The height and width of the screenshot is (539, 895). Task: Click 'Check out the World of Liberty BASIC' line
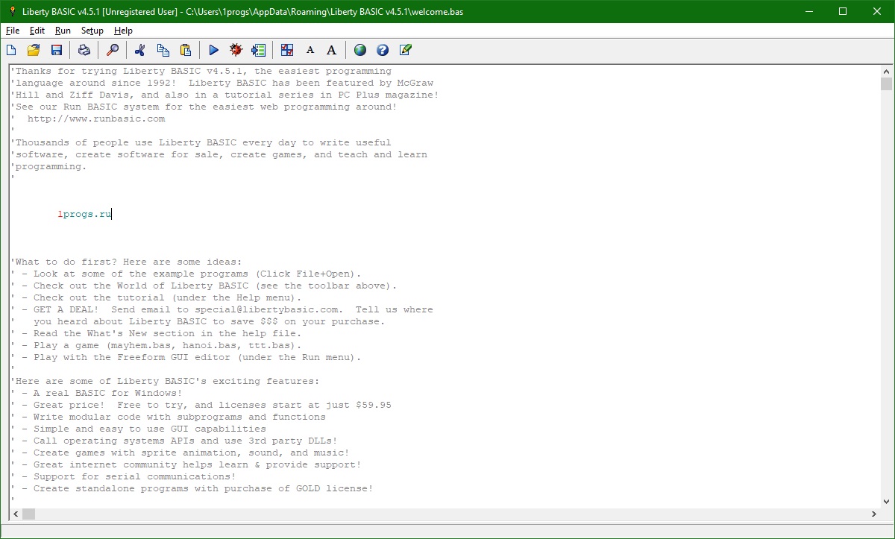[x=204, y=286]
